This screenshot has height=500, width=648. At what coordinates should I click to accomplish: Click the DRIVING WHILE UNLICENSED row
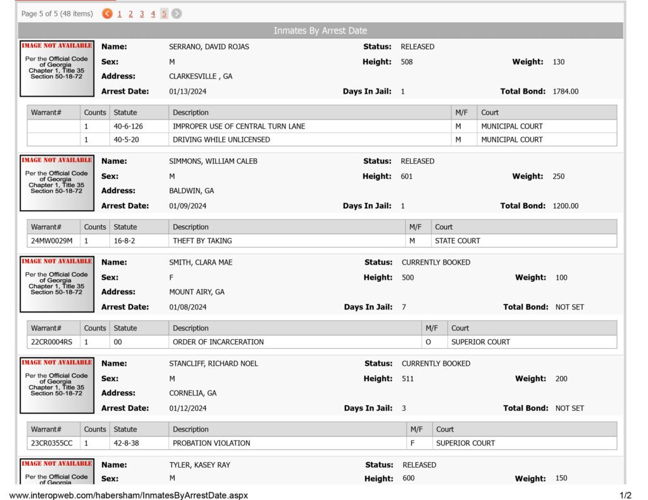coord(322,140)
